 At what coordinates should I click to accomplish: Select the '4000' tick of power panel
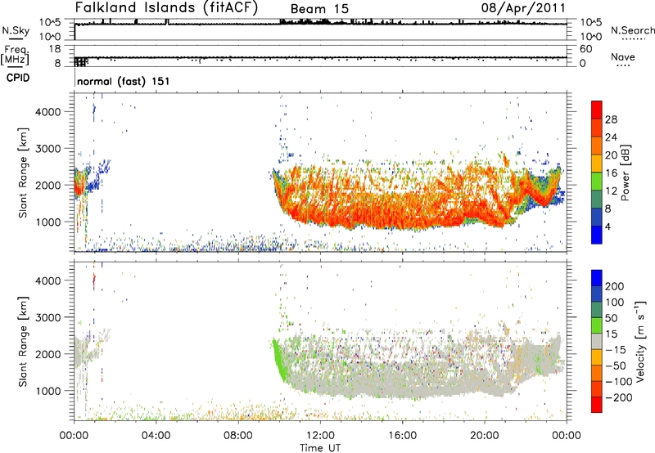47,112
